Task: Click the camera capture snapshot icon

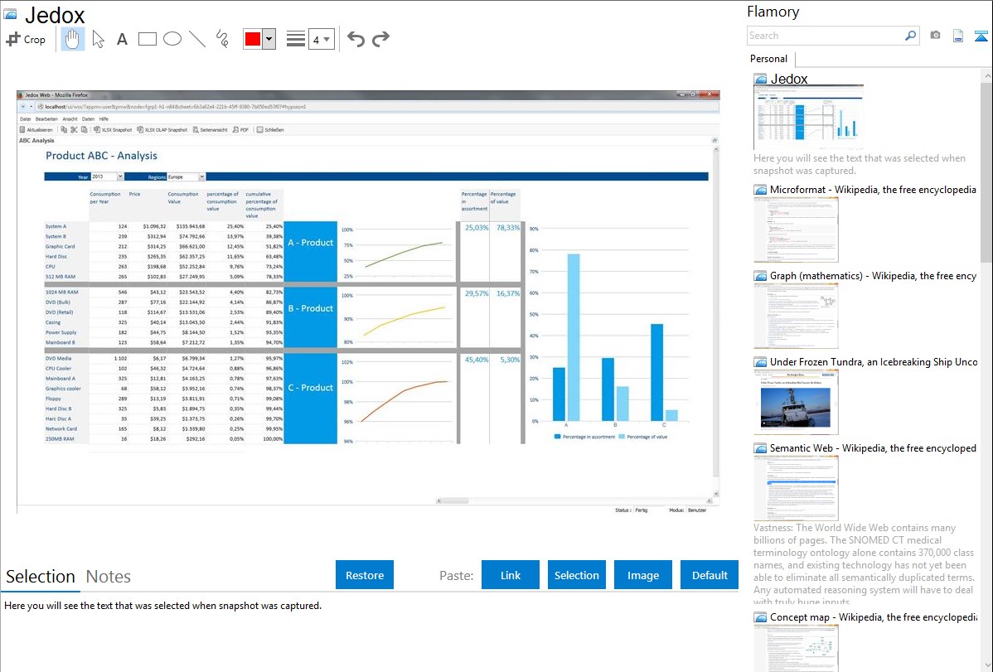Action: [935, 36]
